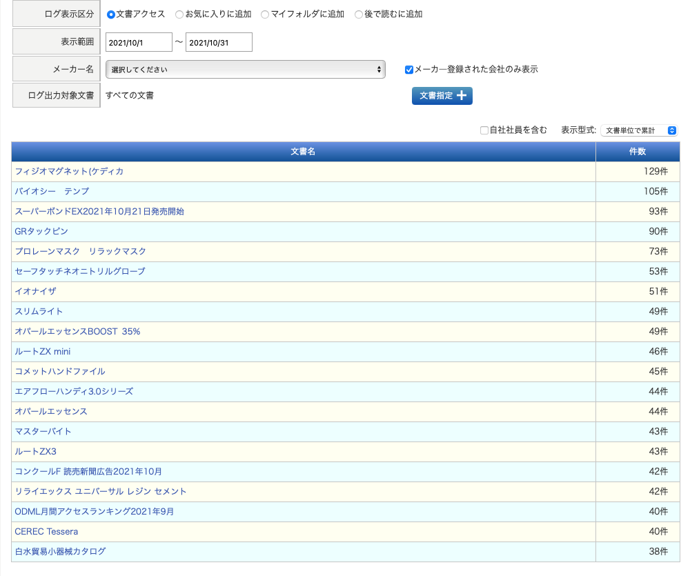Image resolution: width=690 pixels, height=576 pixels.
Task: Open エアフローハンディ3.0シリーズ link
Action: 74,391
